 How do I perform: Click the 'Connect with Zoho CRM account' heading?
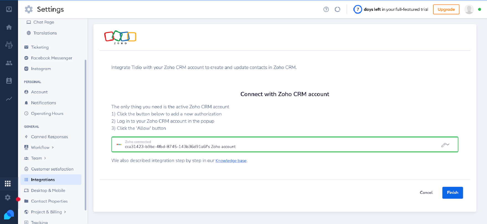pos(285,94)
